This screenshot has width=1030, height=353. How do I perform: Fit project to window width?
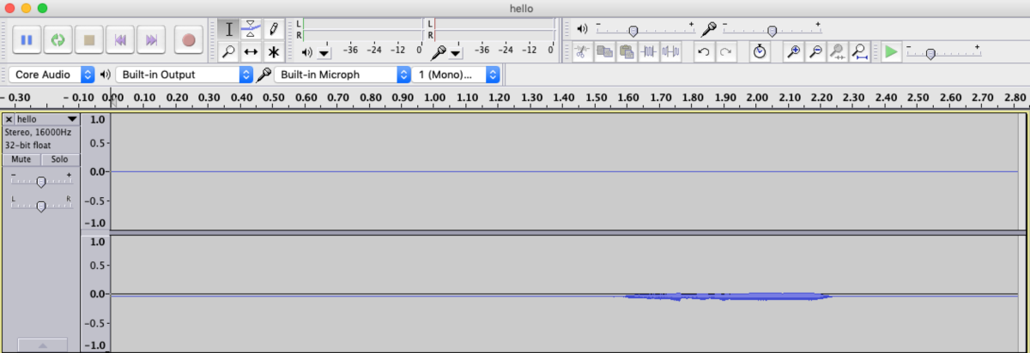[860, 52]
